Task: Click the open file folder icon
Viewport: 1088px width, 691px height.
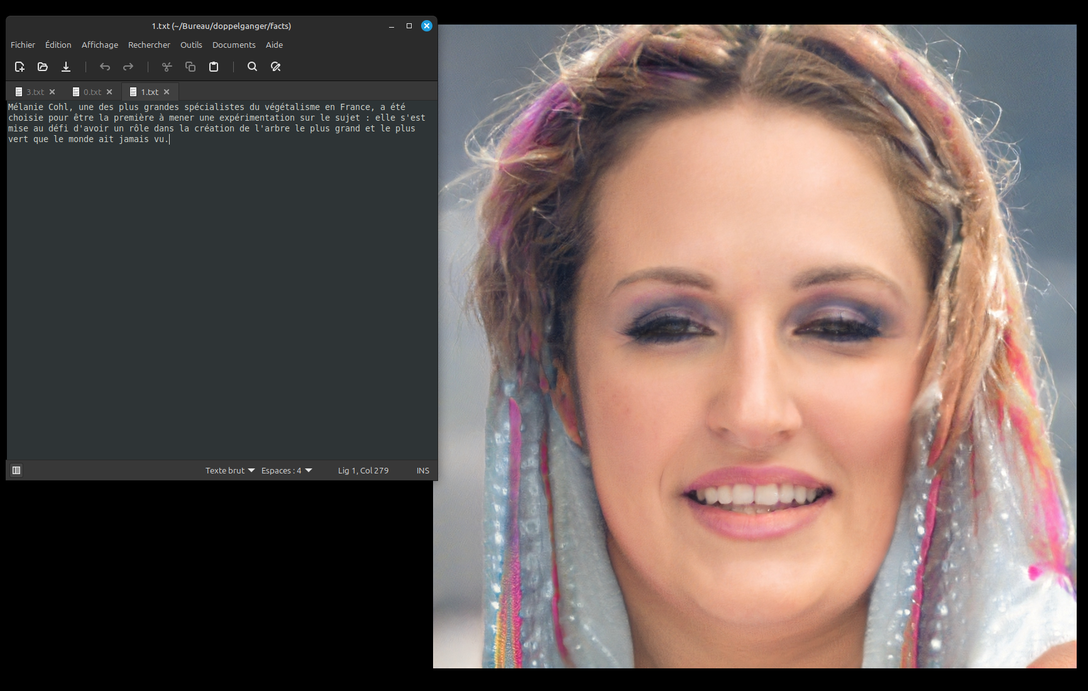Action: [43, 67]
